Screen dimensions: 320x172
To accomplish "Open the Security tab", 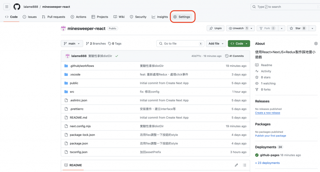I will 138,17.
